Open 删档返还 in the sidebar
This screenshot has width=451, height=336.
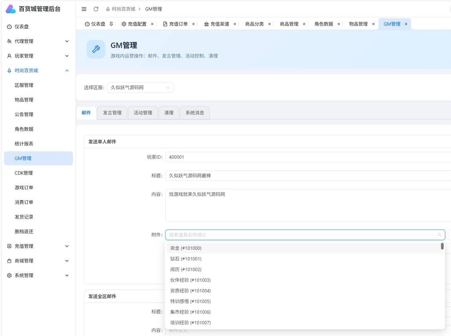point(38,231)
